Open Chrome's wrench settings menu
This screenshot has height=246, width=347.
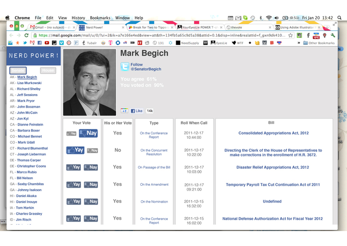(x=333, y=35)
